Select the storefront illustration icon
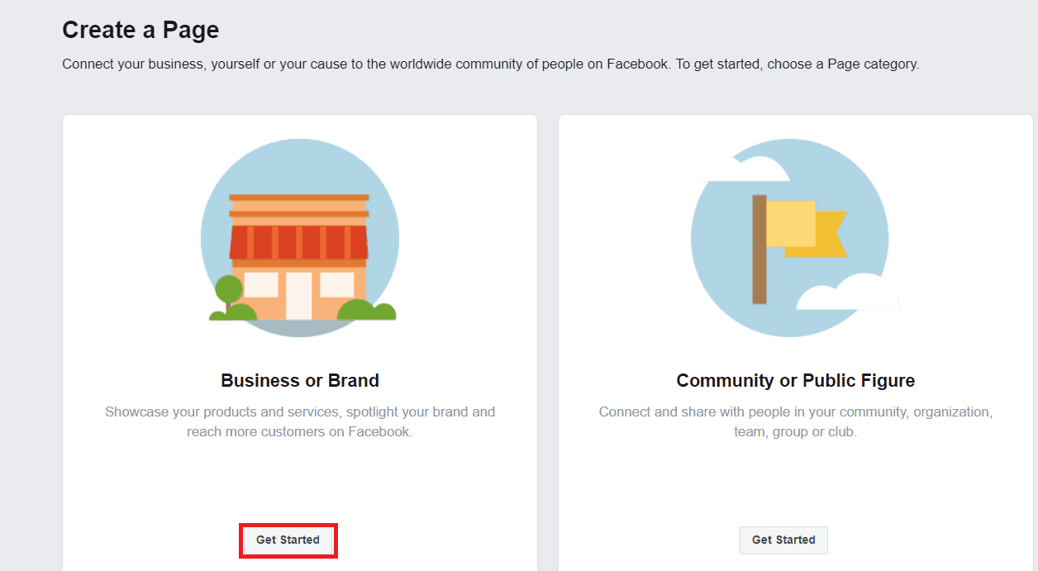This screenshot has height=571, width=1038. [x=300, y=238]
